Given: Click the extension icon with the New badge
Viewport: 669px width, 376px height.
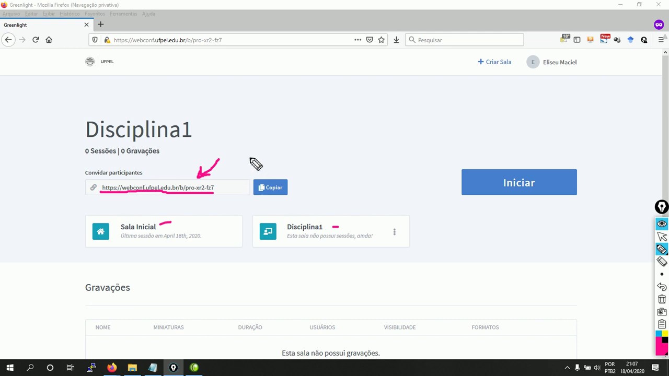Looking at the screenshot, I should pos(604,39).
